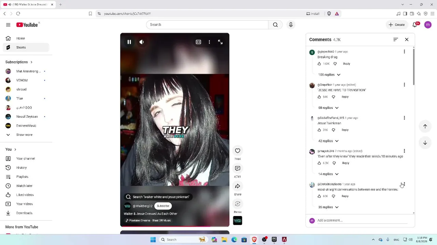Toggle closed captions on the Short
The height and width of the screenshot is (245, 437).
(x=198, y=42)
